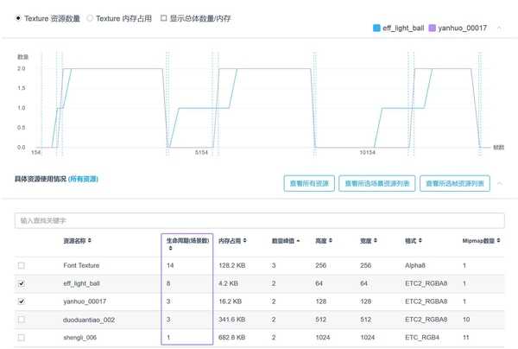Viewport: 518px width, 349px height.
Task: Collapse 具体资源使用情况 section chevron
Action: click(x=500, y=183)
